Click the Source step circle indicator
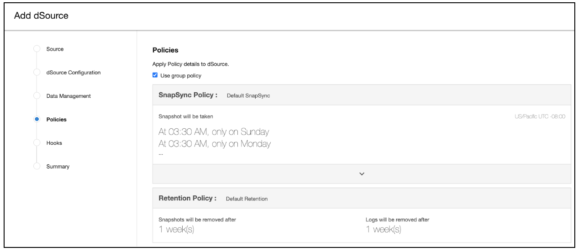The width and height of the screenshot is (578, 252). [37, 49]
